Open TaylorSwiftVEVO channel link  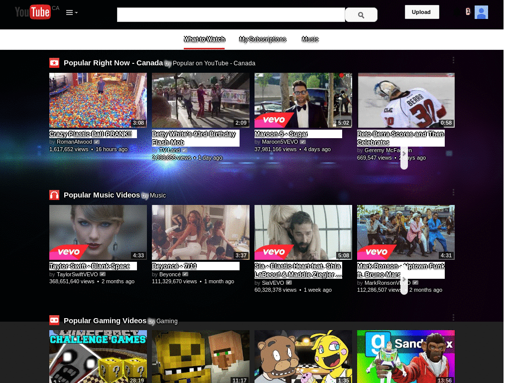pos(77,274)
